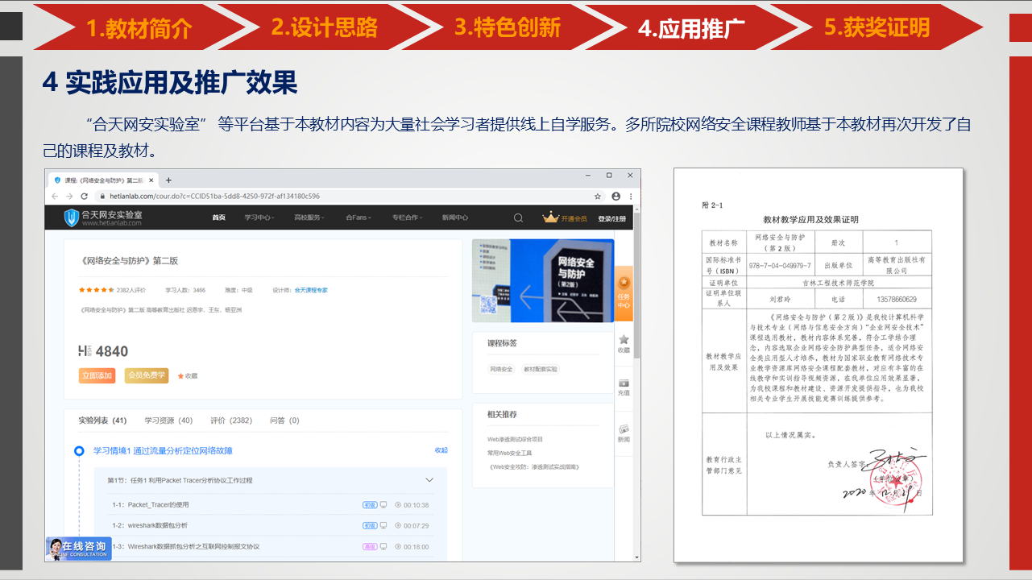Click the 教材配套实验 course tag

[x=541, y=369]
